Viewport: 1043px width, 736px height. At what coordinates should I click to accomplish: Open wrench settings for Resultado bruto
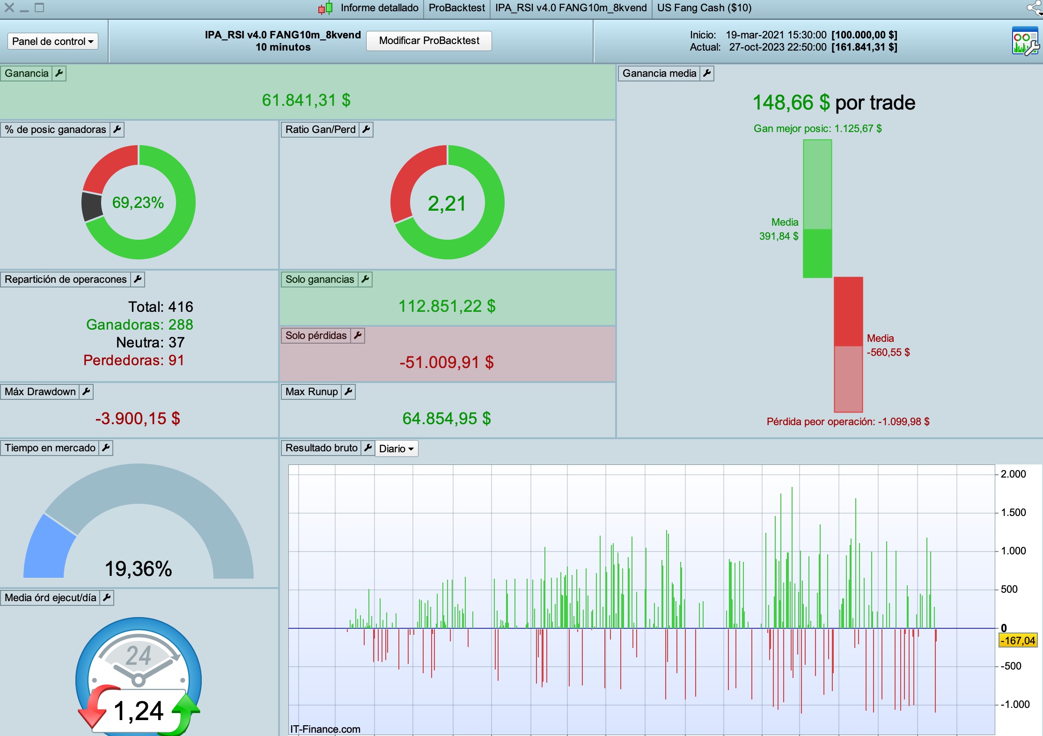pos(368,448)
